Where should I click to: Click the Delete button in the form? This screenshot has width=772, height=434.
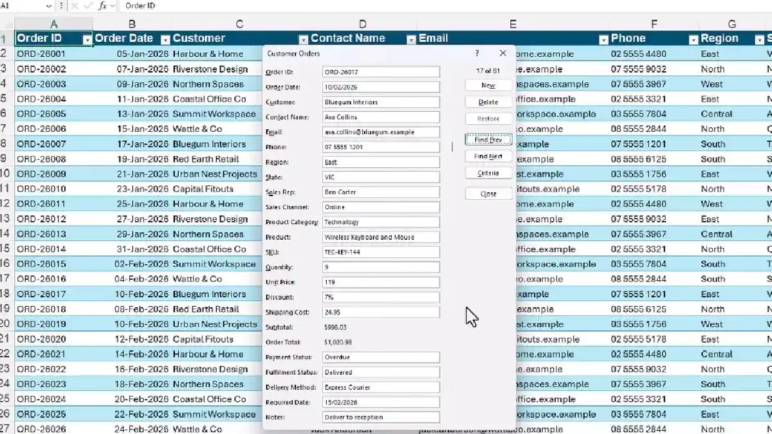[488, 102]
